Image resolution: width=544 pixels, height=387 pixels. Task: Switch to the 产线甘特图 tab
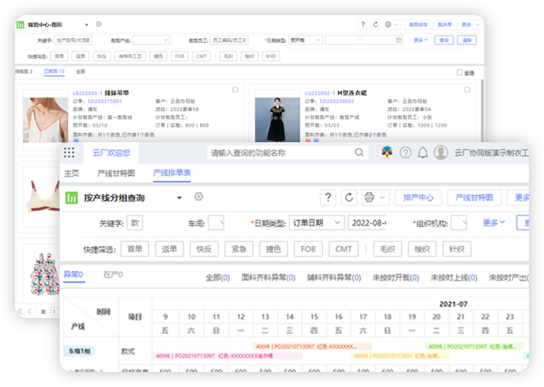click(x=116, y=172)
